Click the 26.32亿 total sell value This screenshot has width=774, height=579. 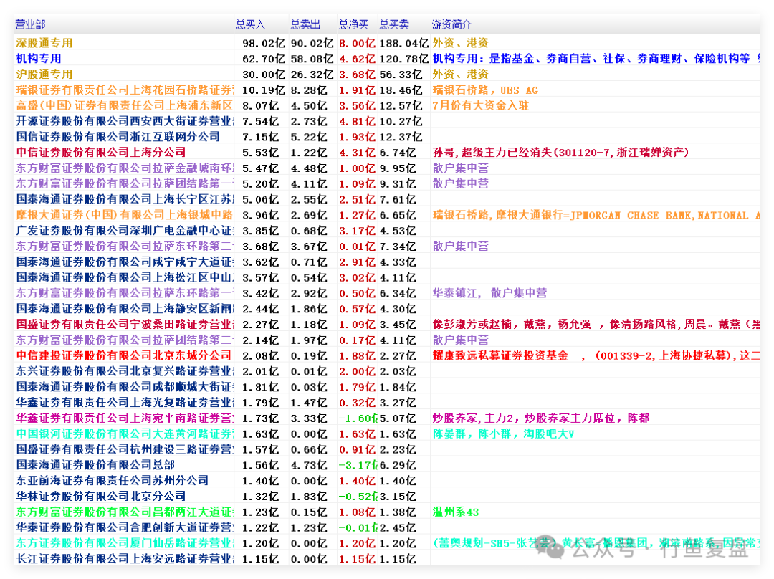click(312, 74)
